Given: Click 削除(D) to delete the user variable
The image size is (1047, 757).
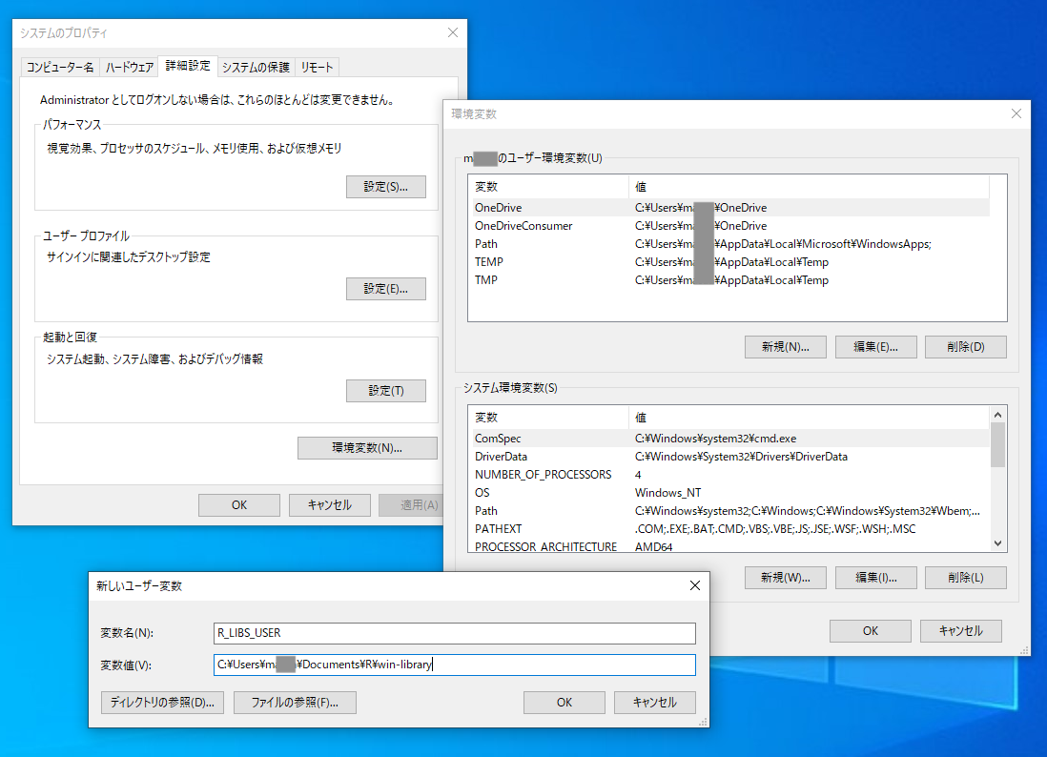Looking at the screenshot, I should coord(965,346).
